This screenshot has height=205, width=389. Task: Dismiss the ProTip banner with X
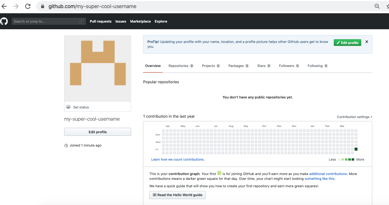[x=367, y=42]
